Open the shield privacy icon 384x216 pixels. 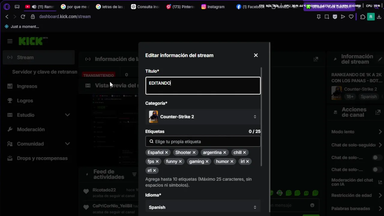click(x=335, y=17)
